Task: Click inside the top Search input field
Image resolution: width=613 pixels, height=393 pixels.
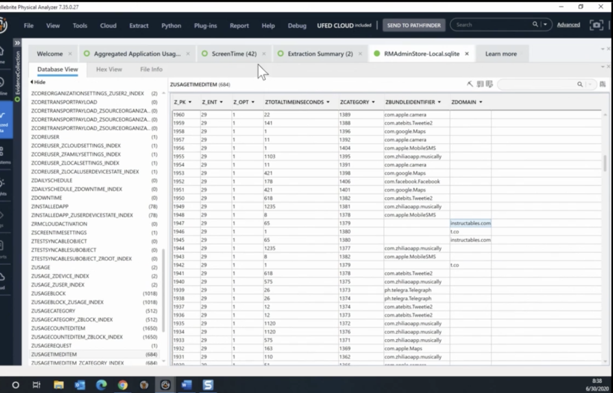Action: [492, 25]
